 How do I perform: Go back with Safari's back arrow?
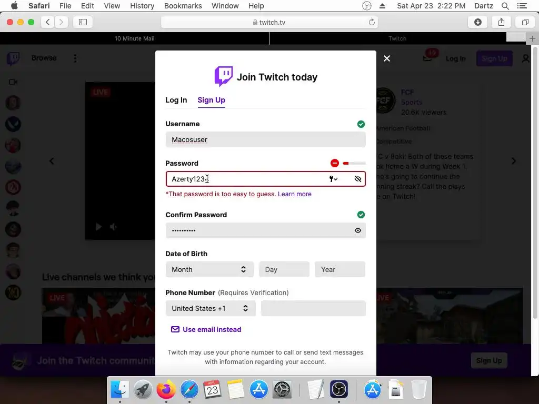48,22
